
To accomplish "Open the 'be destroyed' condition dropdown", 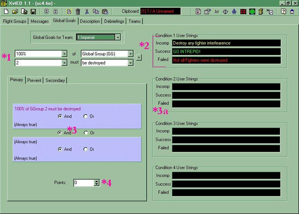I will [x=131, y=63].
